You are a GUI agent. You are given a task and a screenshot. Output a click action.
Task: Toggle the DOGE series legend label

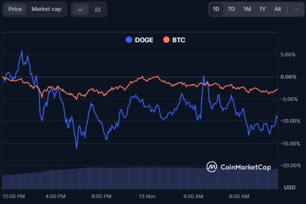pos(144,40)
